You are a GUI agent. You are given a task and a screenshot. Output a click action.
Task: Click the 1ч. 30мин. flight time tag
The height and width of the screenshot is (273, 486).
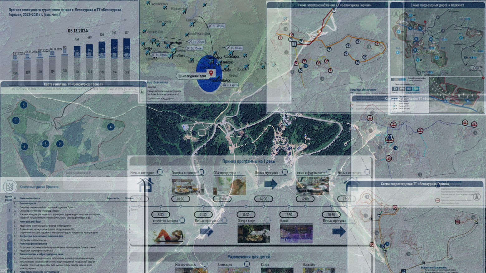[235, 48]
